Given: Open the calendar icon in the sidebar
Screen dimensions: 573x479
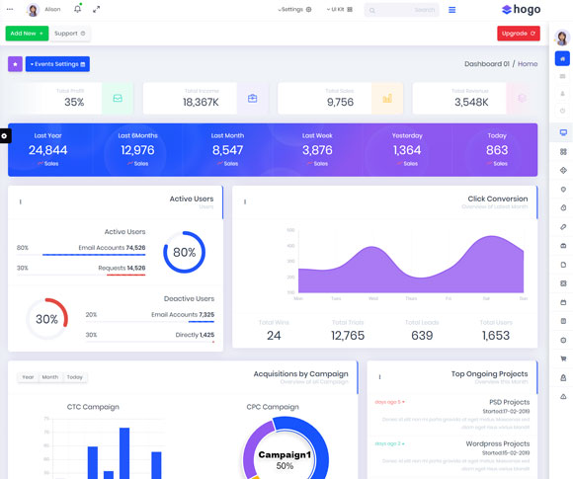Looking at the screenshot, I should coord(563,302).
